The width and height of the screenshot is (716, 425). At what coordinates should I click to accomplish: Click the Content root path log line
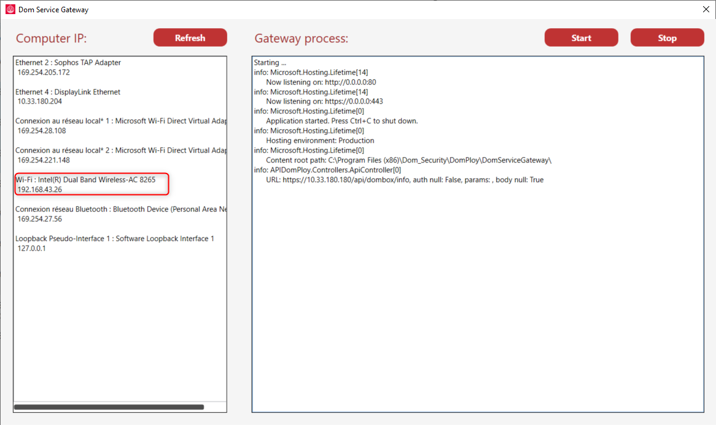point(409,160)
